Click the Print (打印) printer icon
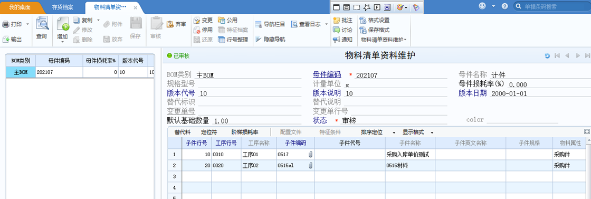Image resolution: width=591 pixels, height=199 pixels. (6, 24)
